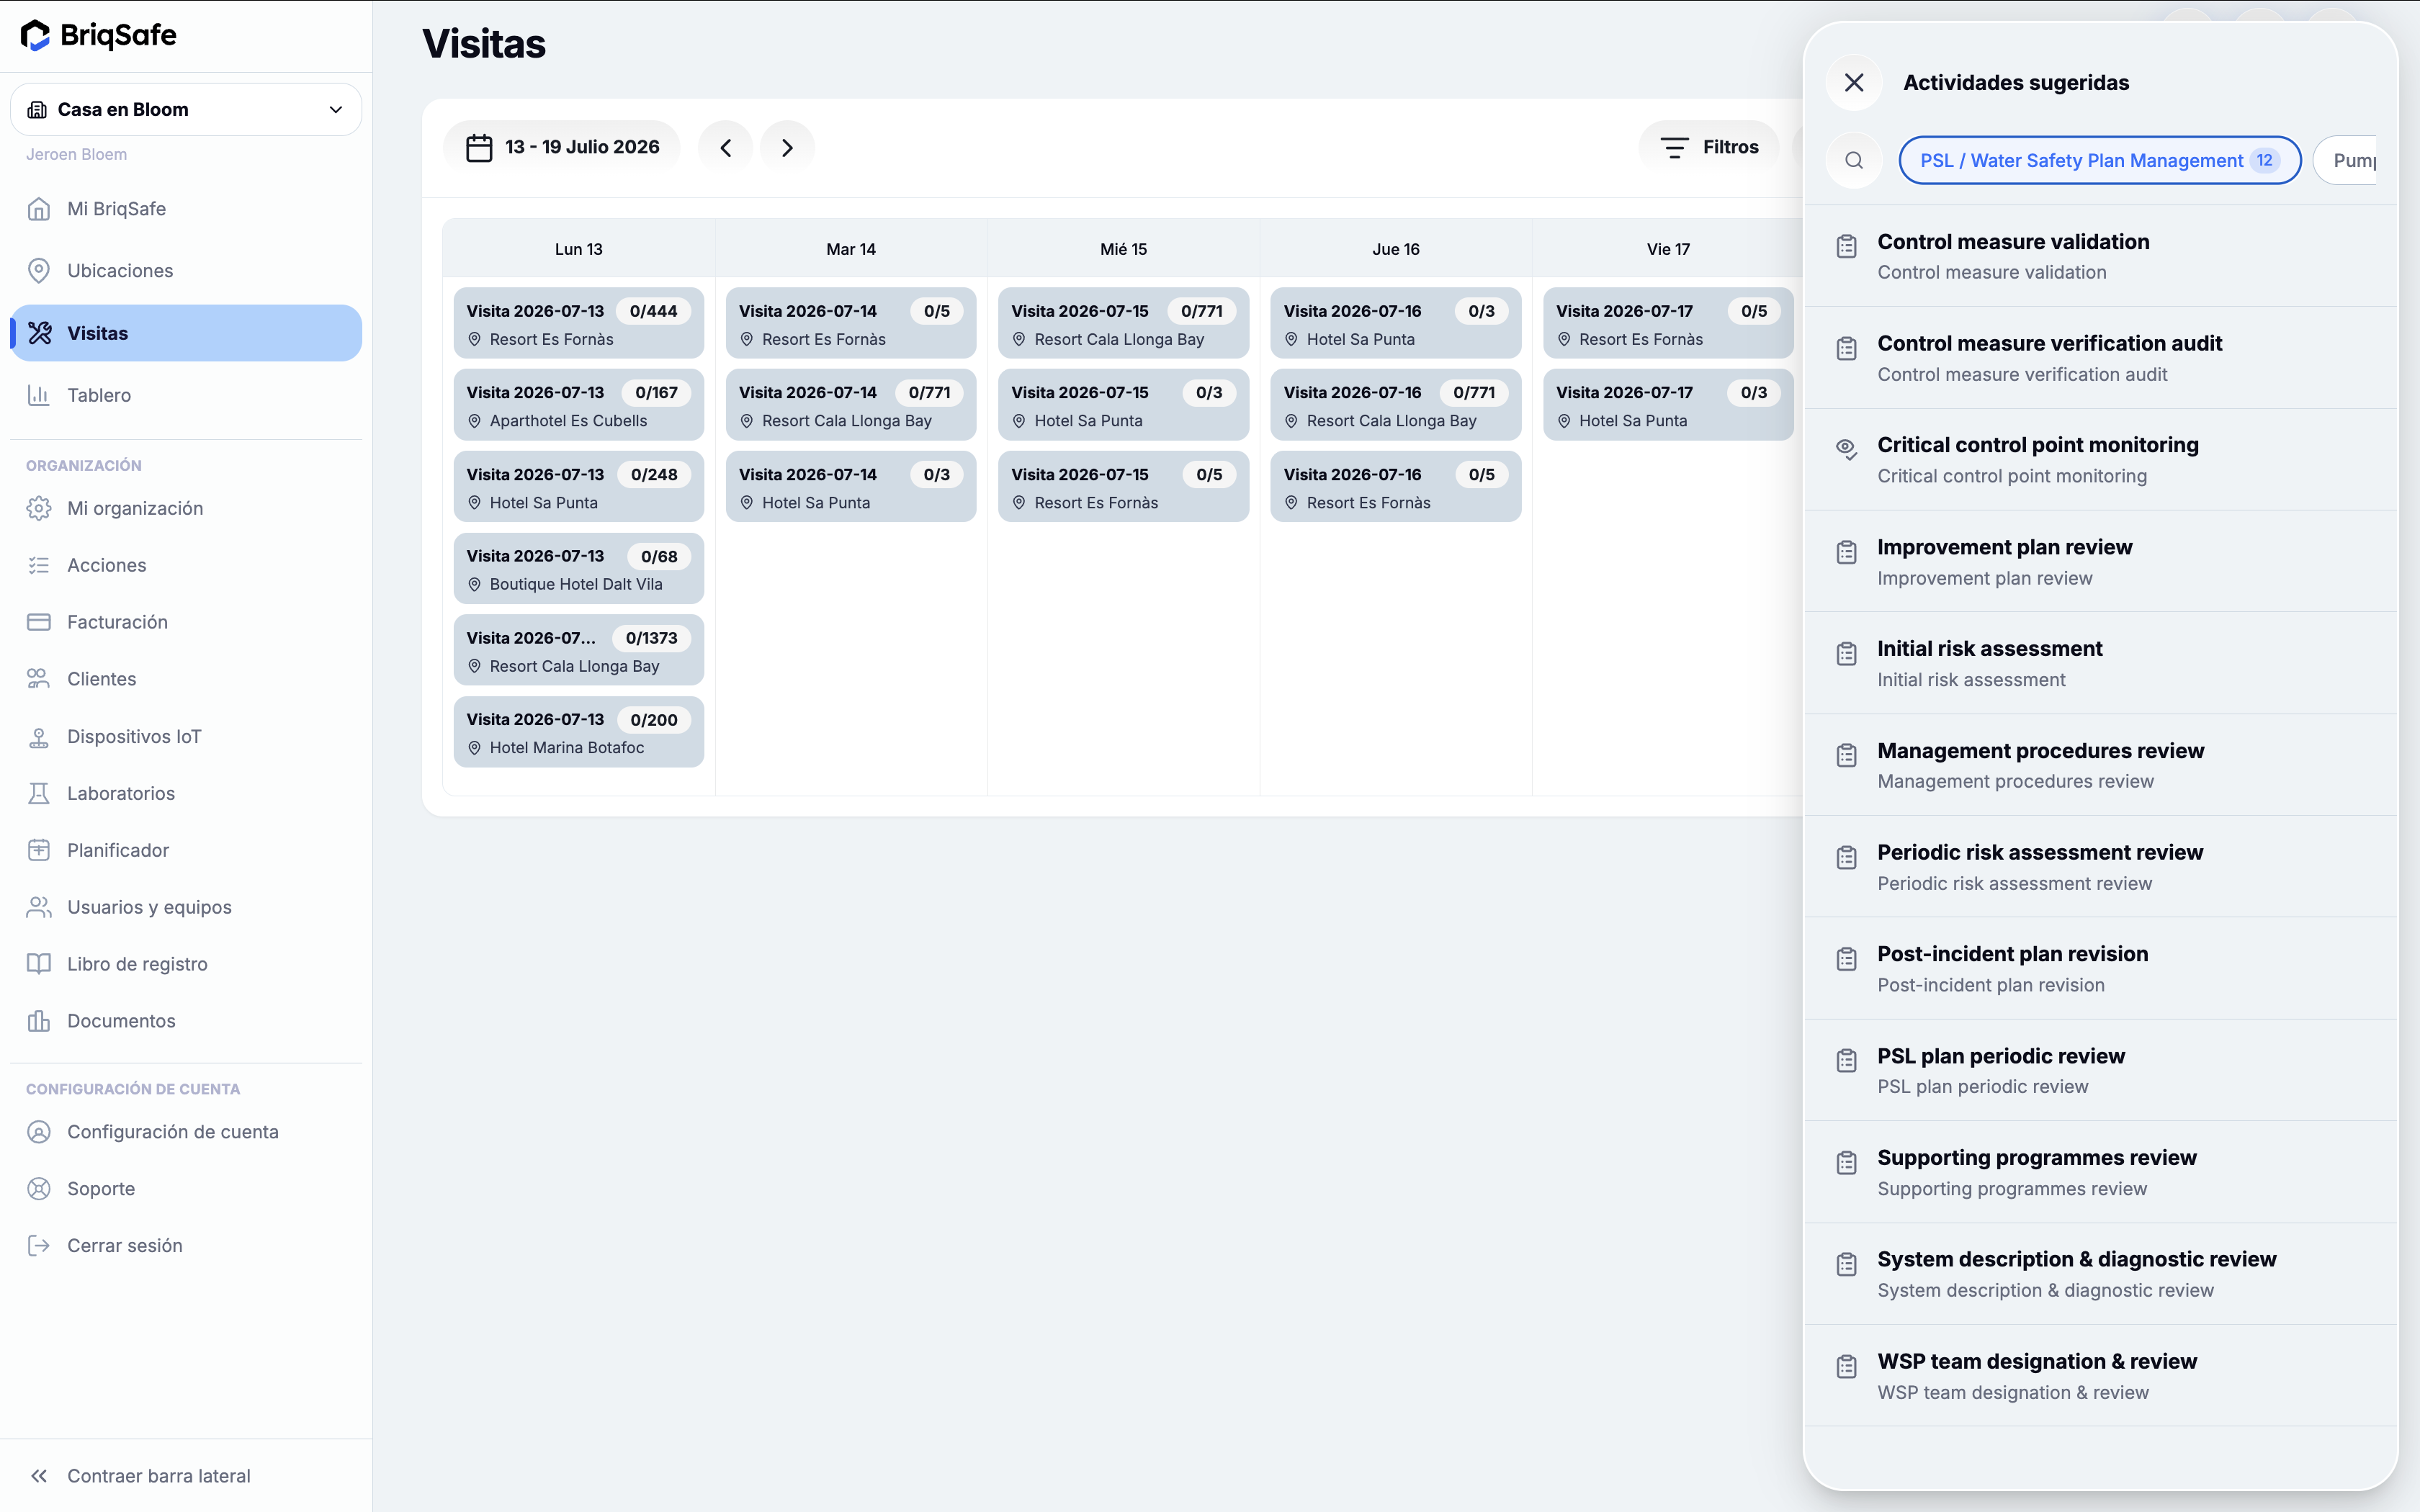2420x1512 pixels.
Task: Click the search icon in Actividades sugeridas
Action: click(1854, 160)
